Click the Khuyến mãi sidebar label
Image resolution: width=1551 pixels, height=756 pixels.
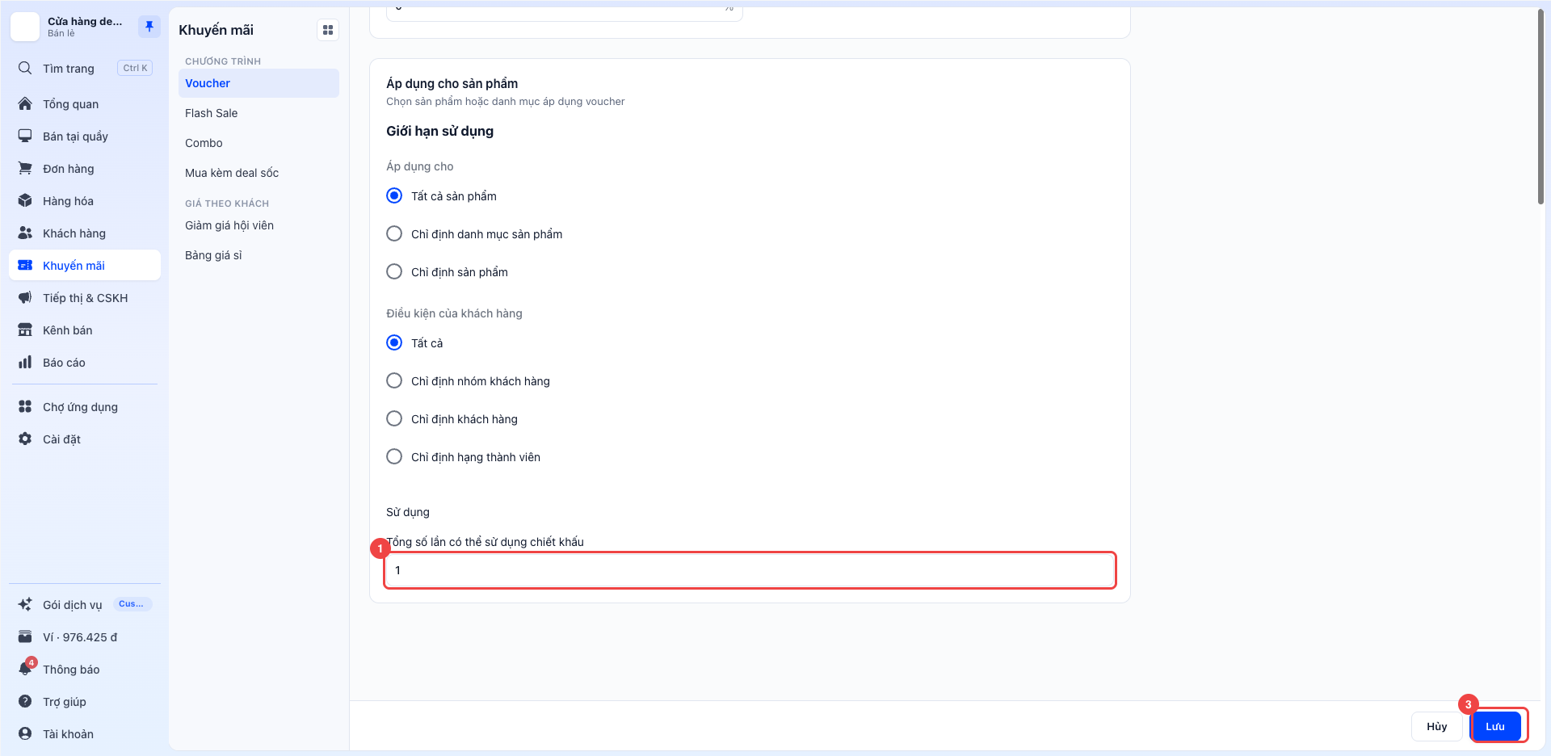(x=74, y=266)
